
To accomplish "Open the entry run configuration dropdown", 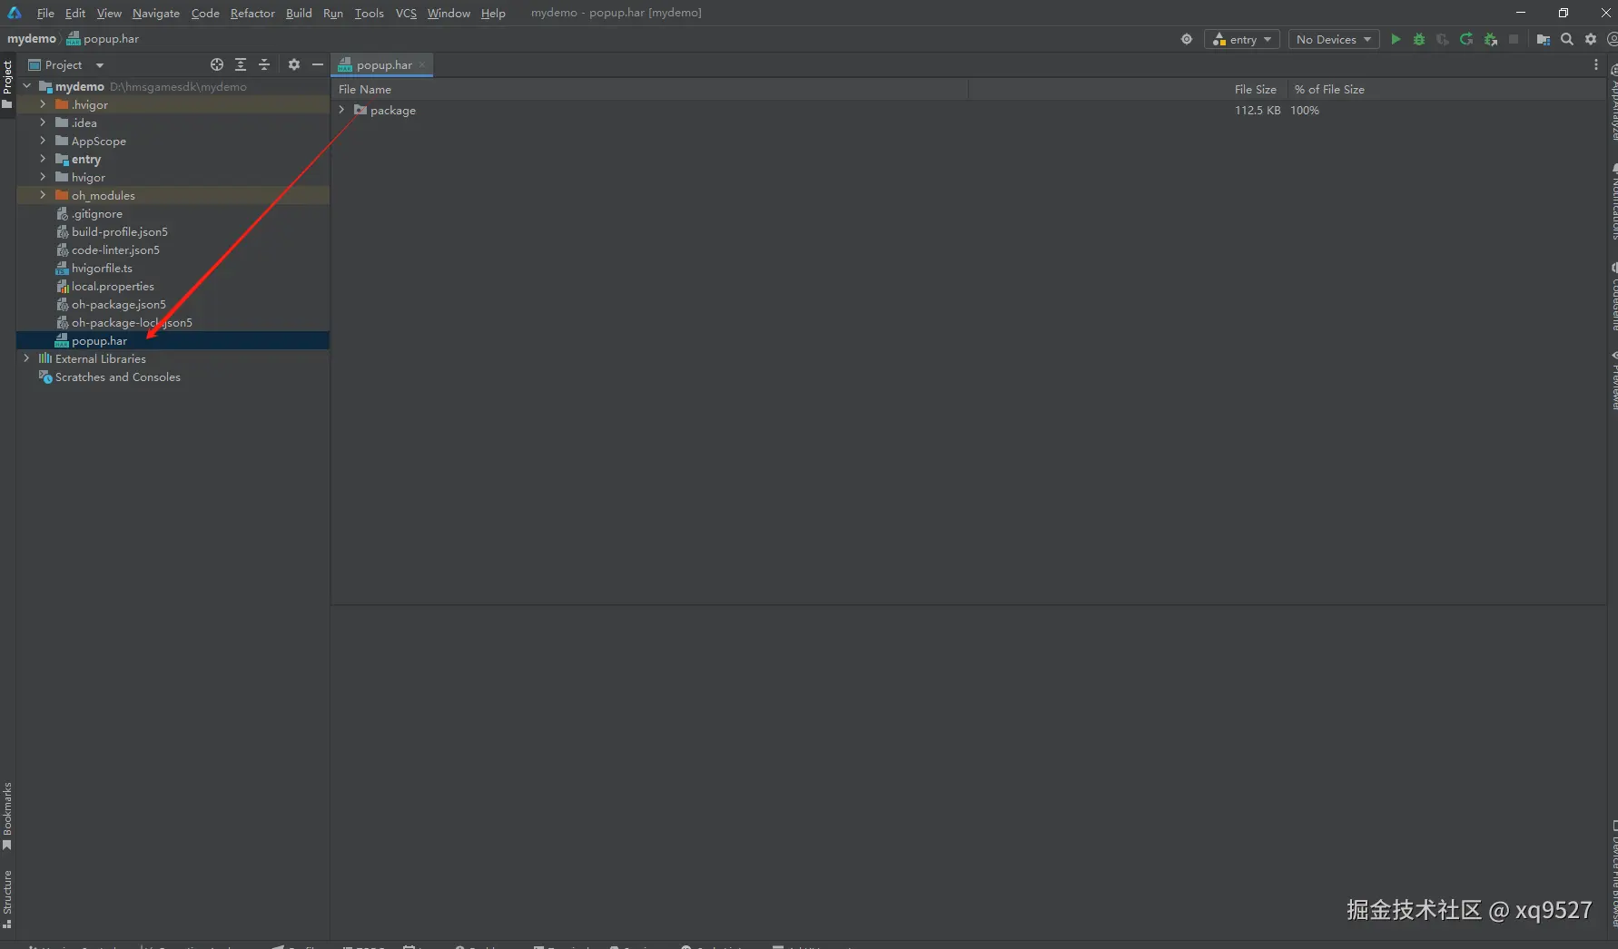I will (1241, 39).
